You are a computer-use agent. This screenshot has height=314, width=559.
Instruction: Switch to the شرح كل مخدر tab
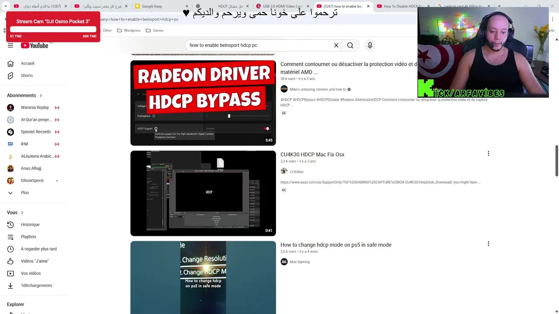(101, 6)
